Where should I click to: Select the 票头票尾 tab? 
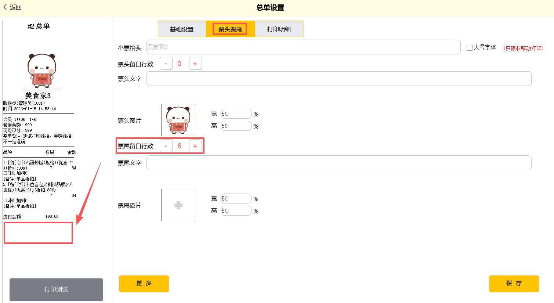tap(230, 29)
